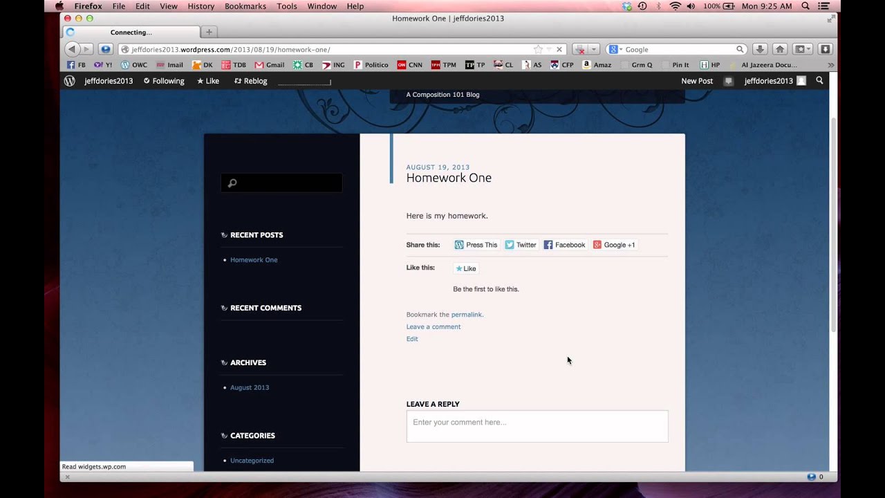Viewport: 885px width, 498px height.
Task: Click the WordPress logo in the admin bar
Action: point(69,81)
